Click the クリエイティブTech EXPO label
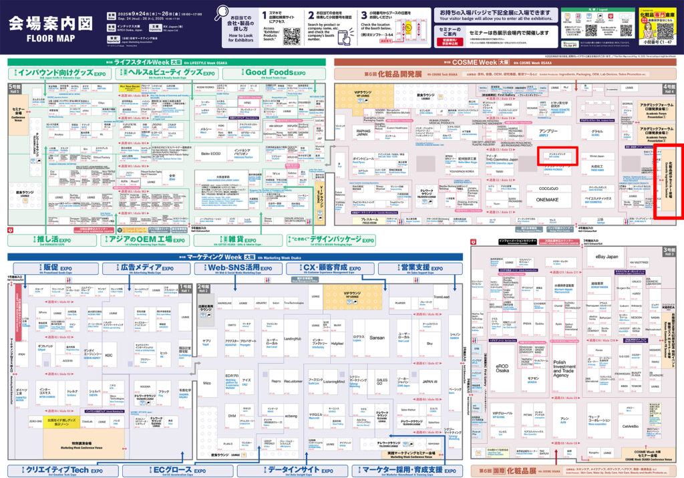The width and height of the screenshot is (684, 478). 63,471
